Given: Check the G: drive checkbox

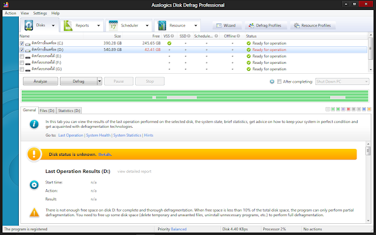Looking at the screenshot, I should point(22,69).
